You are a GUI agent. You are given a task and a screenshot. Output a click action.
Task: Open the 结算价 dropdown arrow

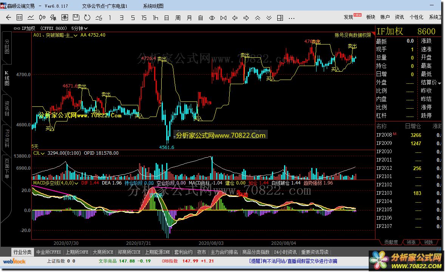click(x=440, y=83)
